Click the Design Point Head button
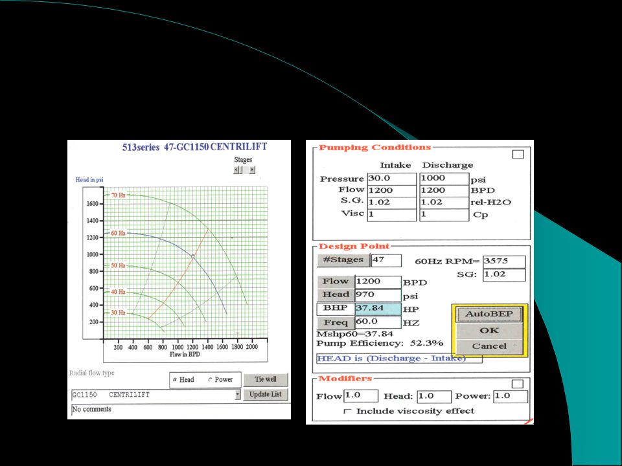The image size is (622, 466). (336, 295)
